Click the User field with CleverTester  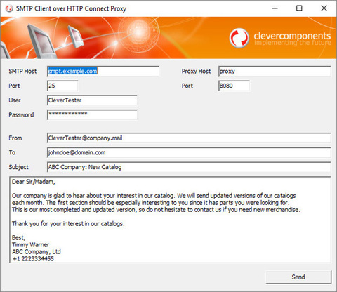(92, 100)
